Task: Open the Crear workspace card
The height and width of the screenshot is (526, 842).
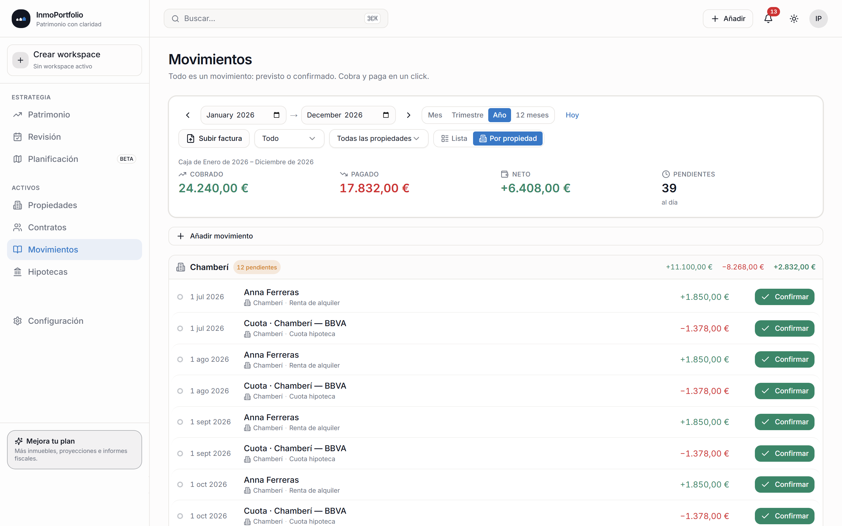Action: 75,60
